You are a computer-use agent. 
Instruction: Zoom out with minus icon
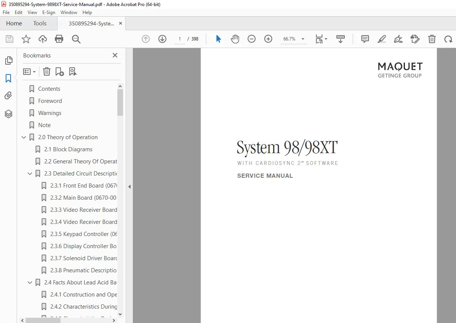pos(252,39)
